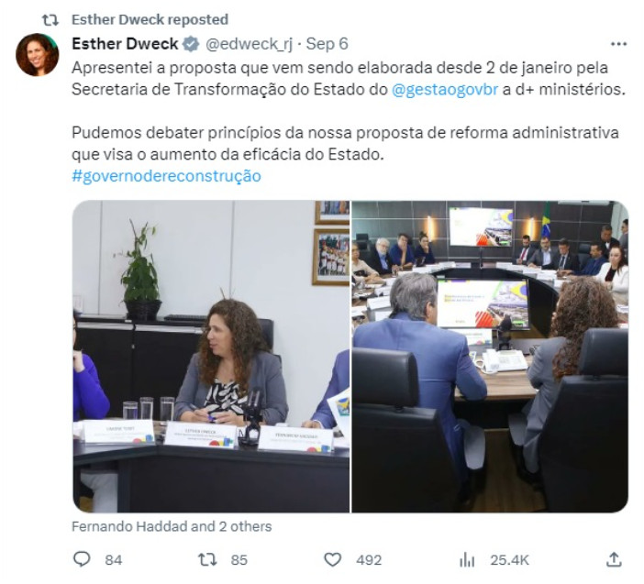Click 'Fernando Haddad and 2 others' tagged people
The image size is (644, 584).
point(172,526)
